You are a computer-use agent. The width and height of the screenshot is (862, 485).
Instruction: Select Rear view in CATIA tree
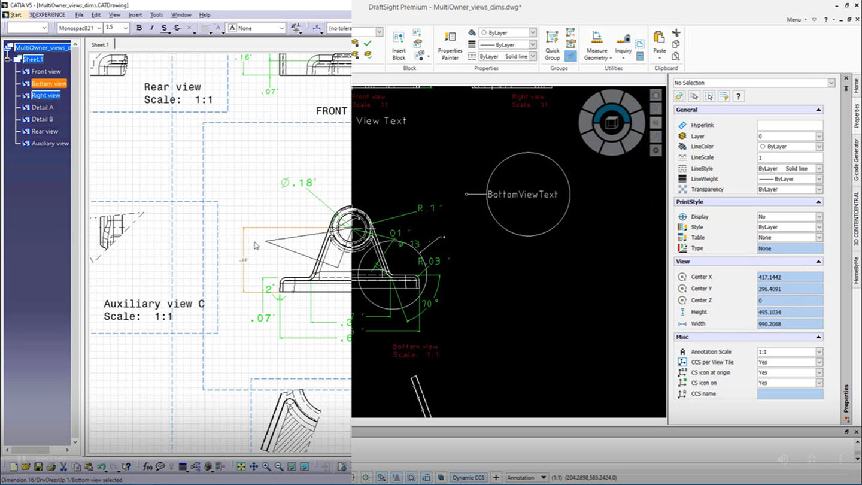(x=45, y=131)
